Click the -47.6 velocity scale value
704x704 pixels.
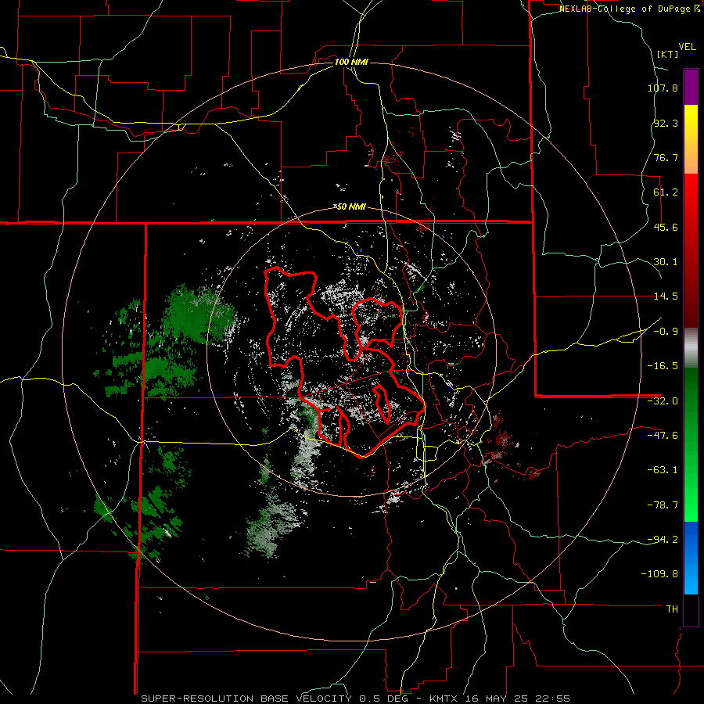(663, 436)
